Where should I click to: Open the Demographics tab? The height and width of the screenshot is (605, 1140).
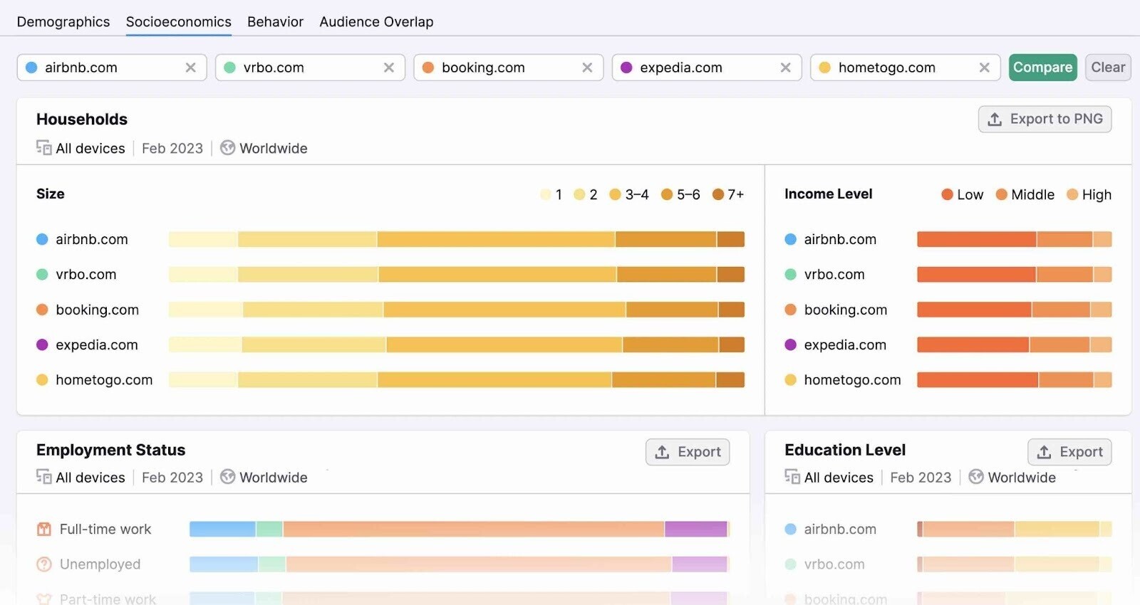(63, 22)
